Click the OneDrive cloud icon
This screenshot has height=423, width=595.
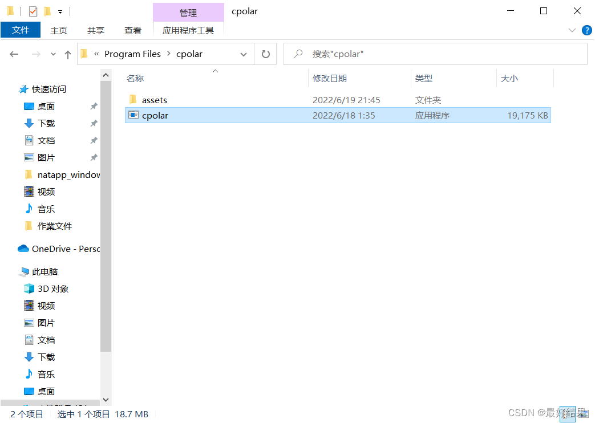[x=23, y=249]
